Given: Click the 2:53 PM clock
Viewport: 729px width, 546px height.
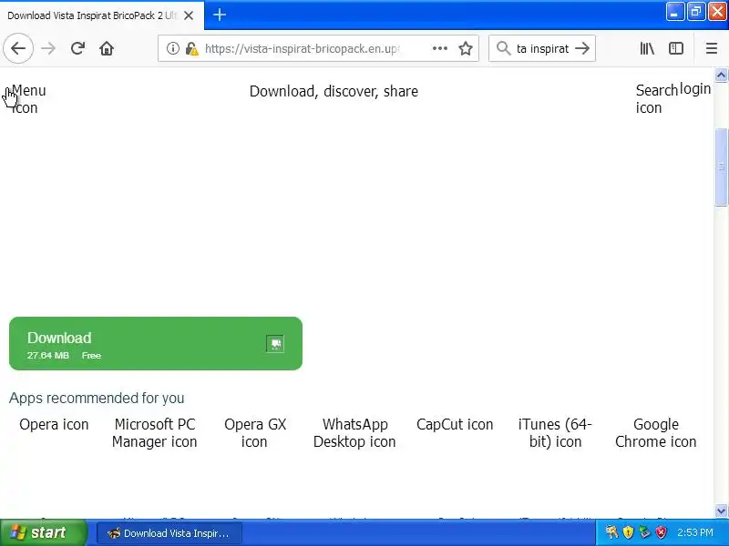Looking at the screenshot, I should (x=695, y=532).
